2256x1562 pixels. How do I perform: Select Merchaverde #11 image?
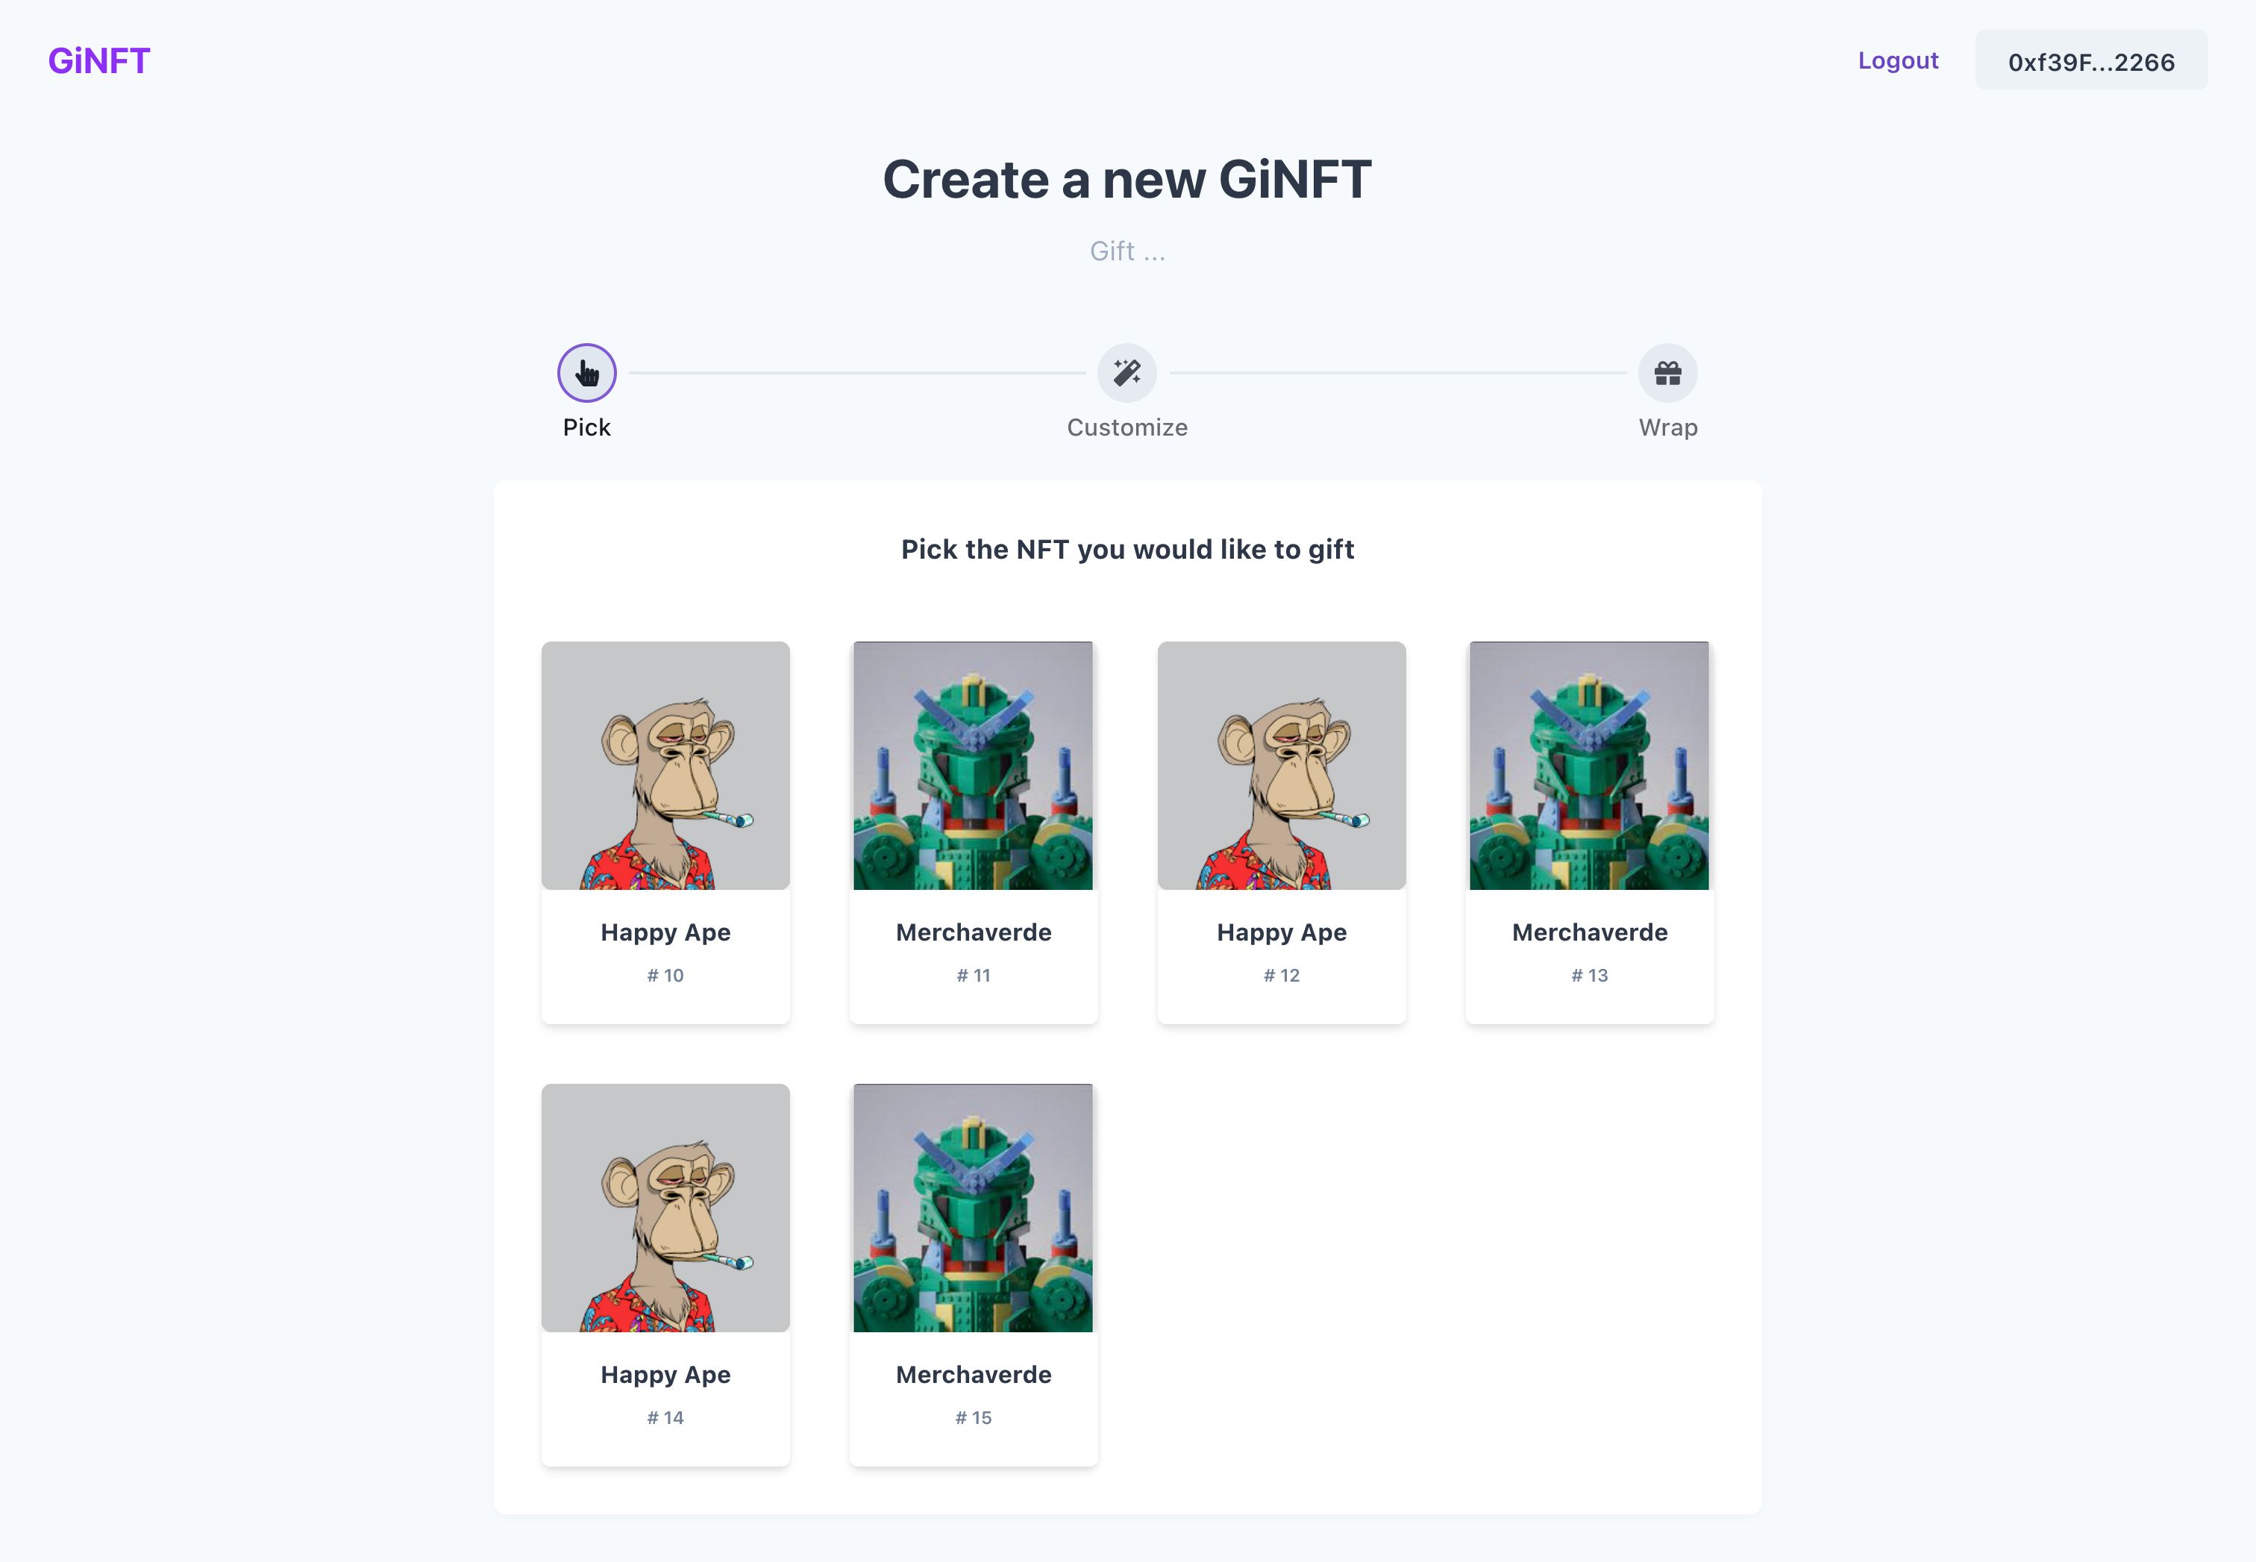pyautogui.click(x=973, y=765)
